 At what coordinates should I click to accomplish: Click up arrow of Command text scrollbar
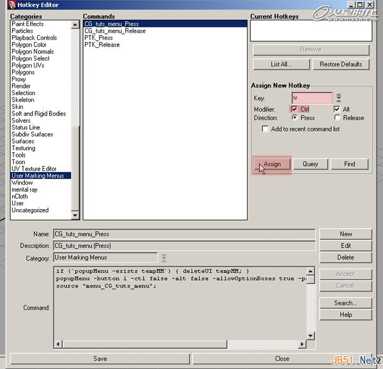click(x=310, y=271)
